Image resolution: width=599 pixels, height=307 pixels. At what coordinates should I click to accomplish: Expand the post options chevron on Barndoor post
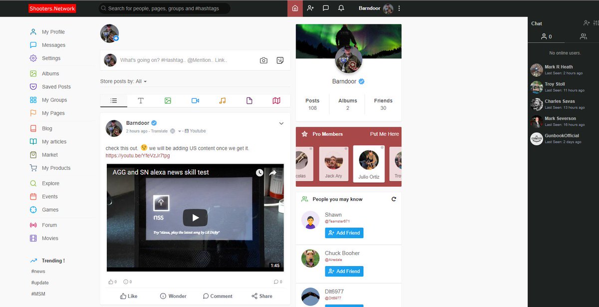[x=281, y=123]
